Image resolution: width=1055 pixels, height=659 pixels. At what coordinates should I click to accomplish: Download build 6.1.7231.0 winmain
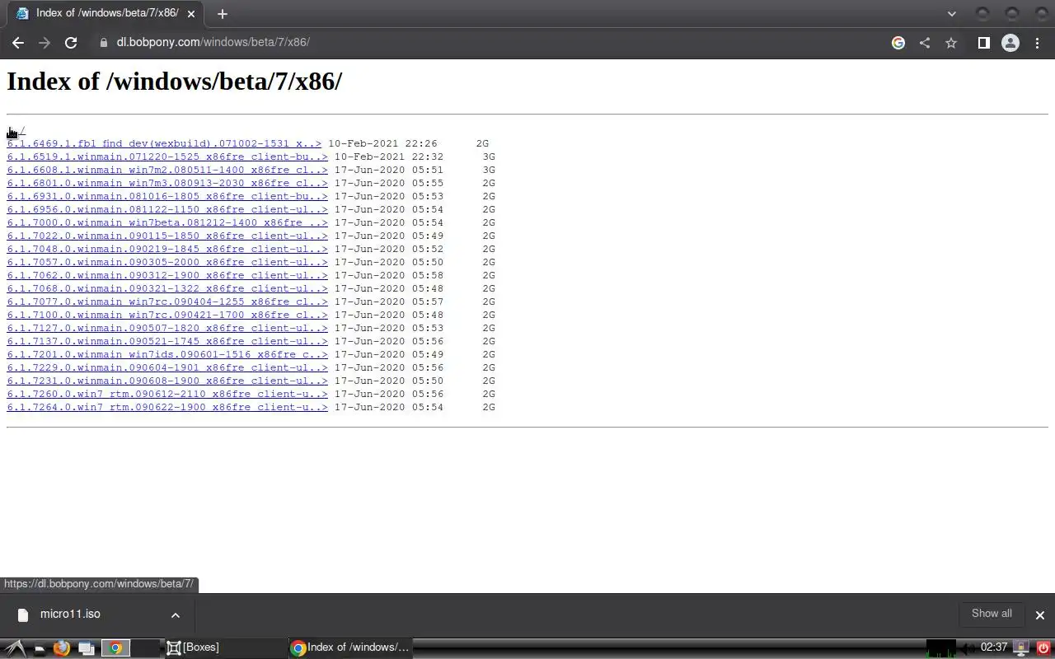(x=167, y=381)
